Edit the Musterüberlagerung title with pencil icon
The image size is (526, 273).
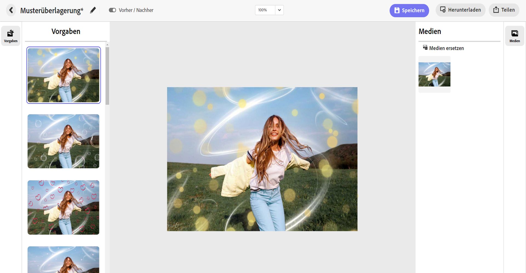[93, 10]
